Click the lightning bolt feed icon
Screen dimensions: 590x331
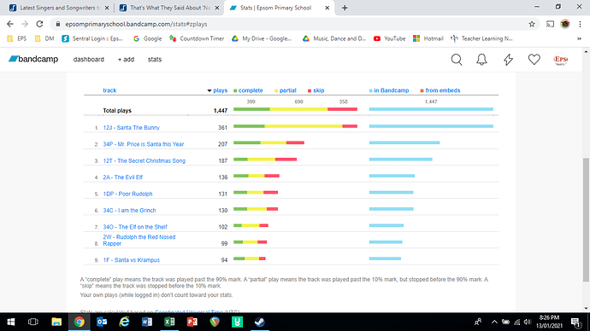(x=509, y=60)
